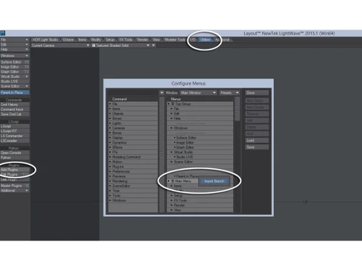
Task: Open the Surface Editor
Action: pos(14,62)
